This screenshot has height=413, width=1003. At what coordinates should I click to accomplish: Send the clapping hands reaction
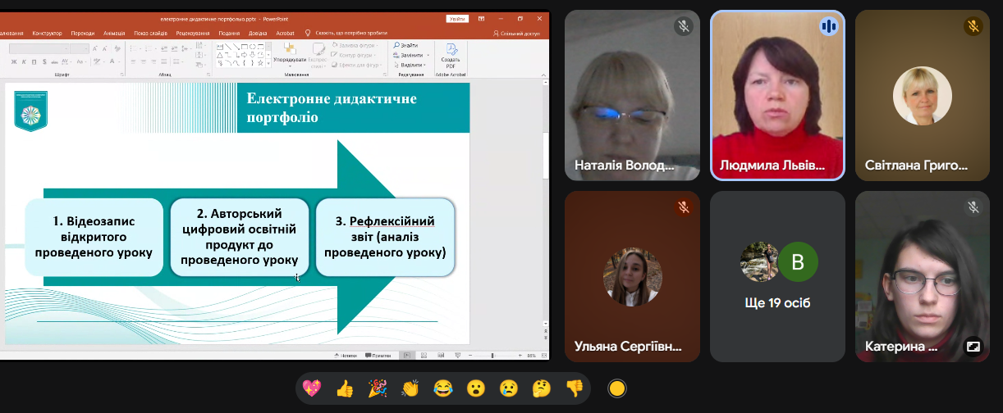410,388
